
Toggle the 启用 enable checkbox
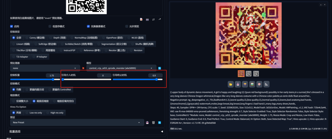(x=11, y=26)
